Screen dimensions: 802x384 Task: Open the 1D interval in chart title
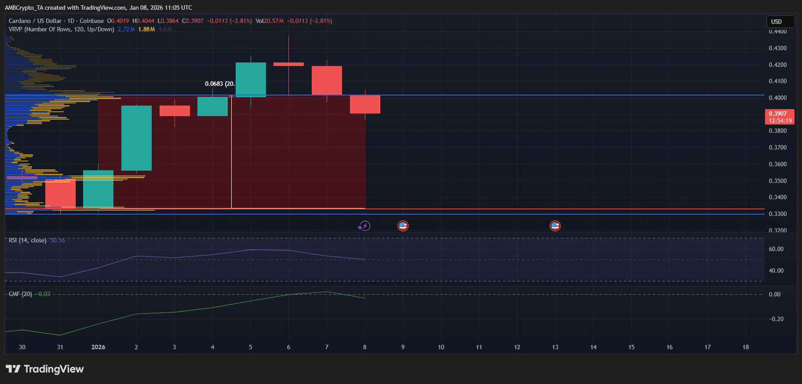coord(71,21)
